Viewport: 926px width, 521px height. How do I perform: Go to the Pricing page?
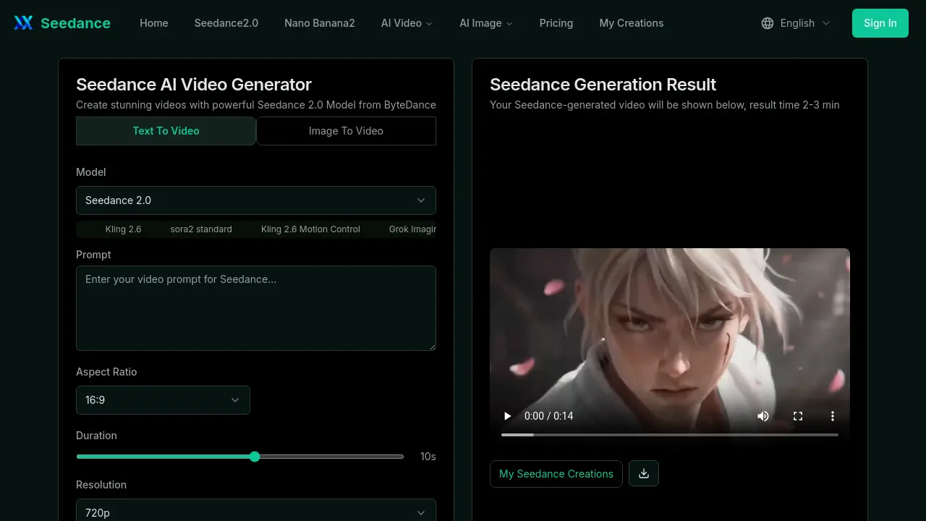click(x=556, y=23)
